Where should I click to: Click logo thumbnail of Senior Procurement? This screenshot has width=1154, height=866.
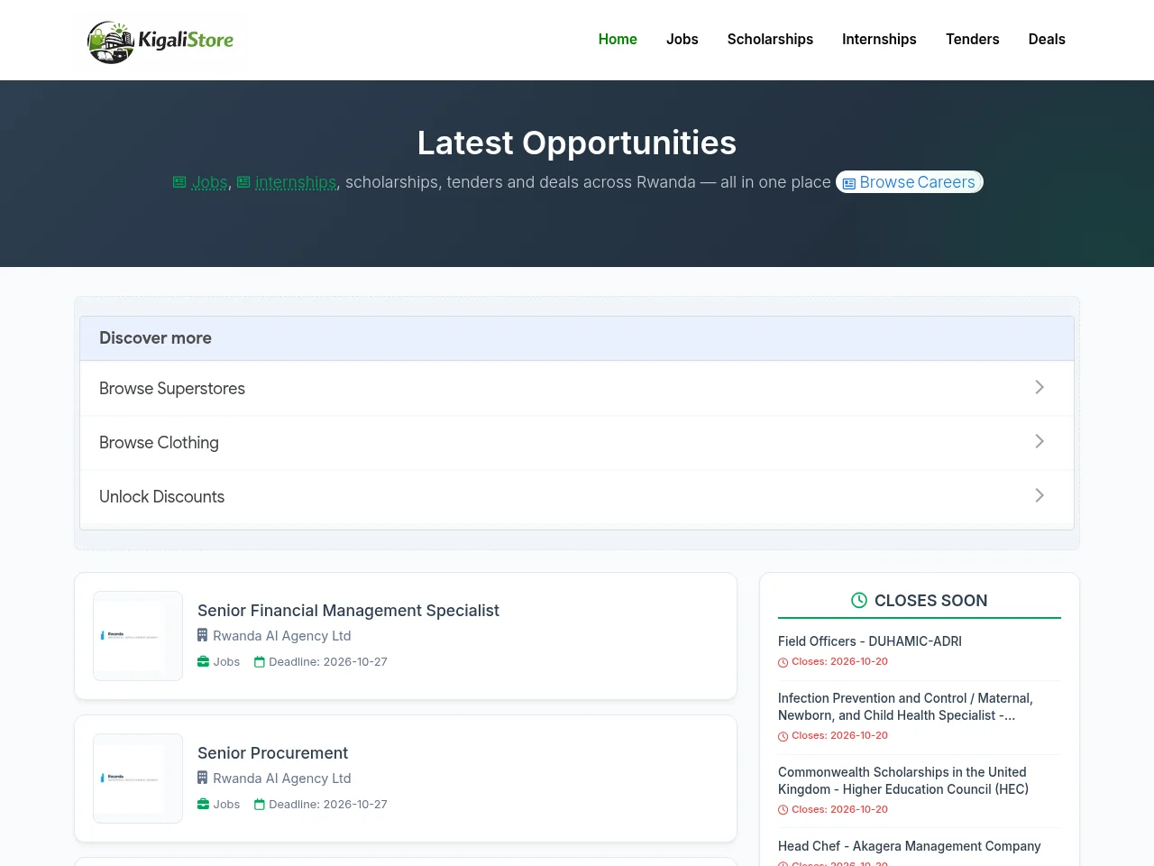(x=138, y=778)
